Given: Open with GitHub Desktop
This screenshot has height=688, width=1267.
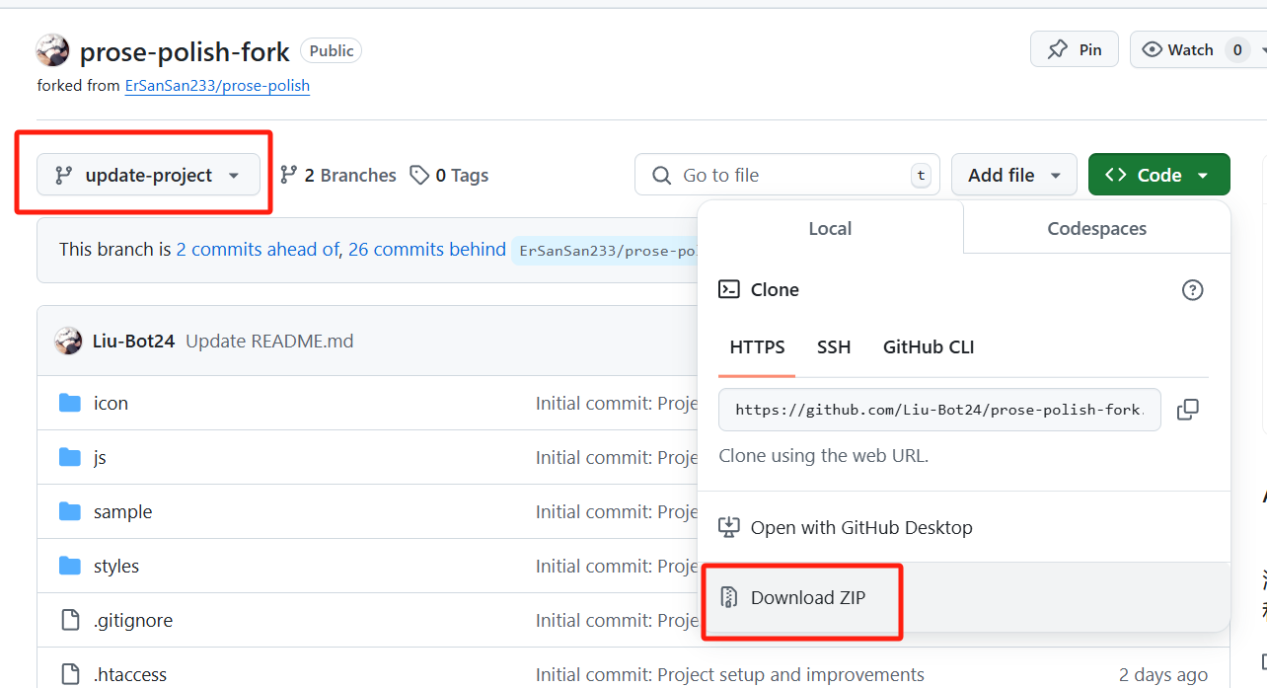Looking at the screenshot, I should (x=860, y=528).
